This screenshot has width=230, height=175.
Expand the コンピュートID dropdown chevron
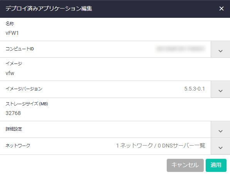pos(220,50)
